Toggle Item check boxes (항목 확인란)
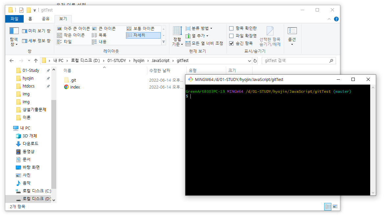This screenshot has width=386, height=218. [243, 29]
